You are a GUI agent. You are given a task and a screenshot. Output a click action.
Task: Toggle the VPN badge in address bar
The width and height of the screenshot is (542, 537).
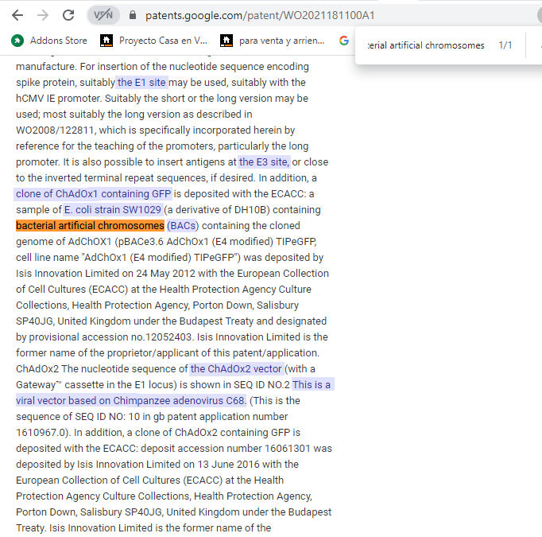click(x=103, y=15)
